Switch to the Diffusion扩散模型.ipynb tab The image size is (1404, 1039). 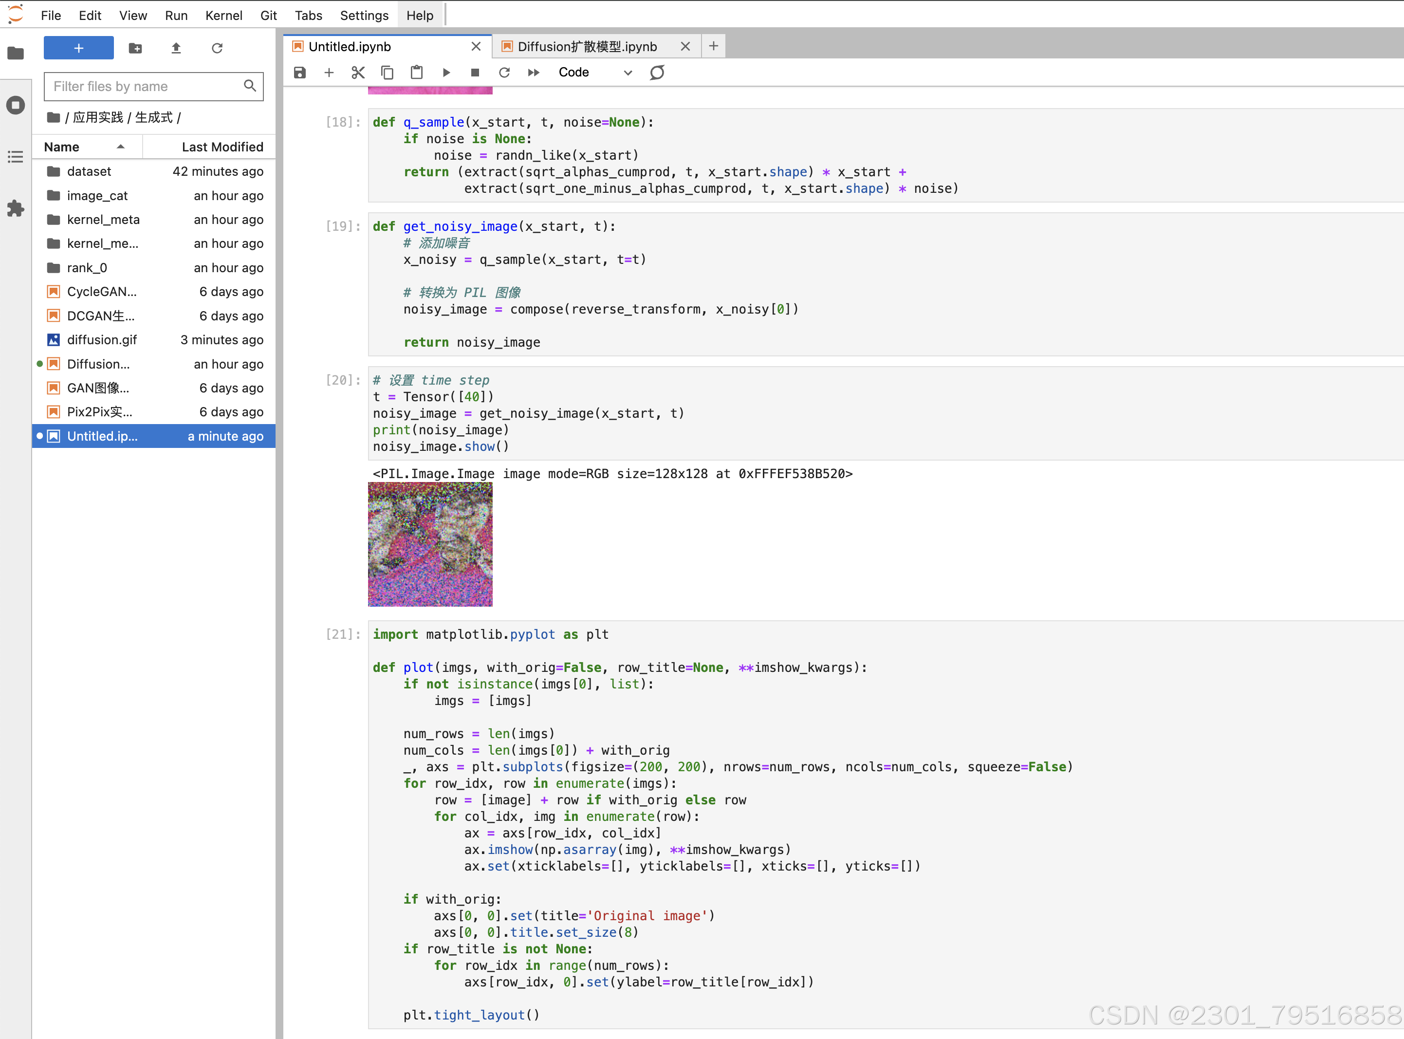(587, 47)
